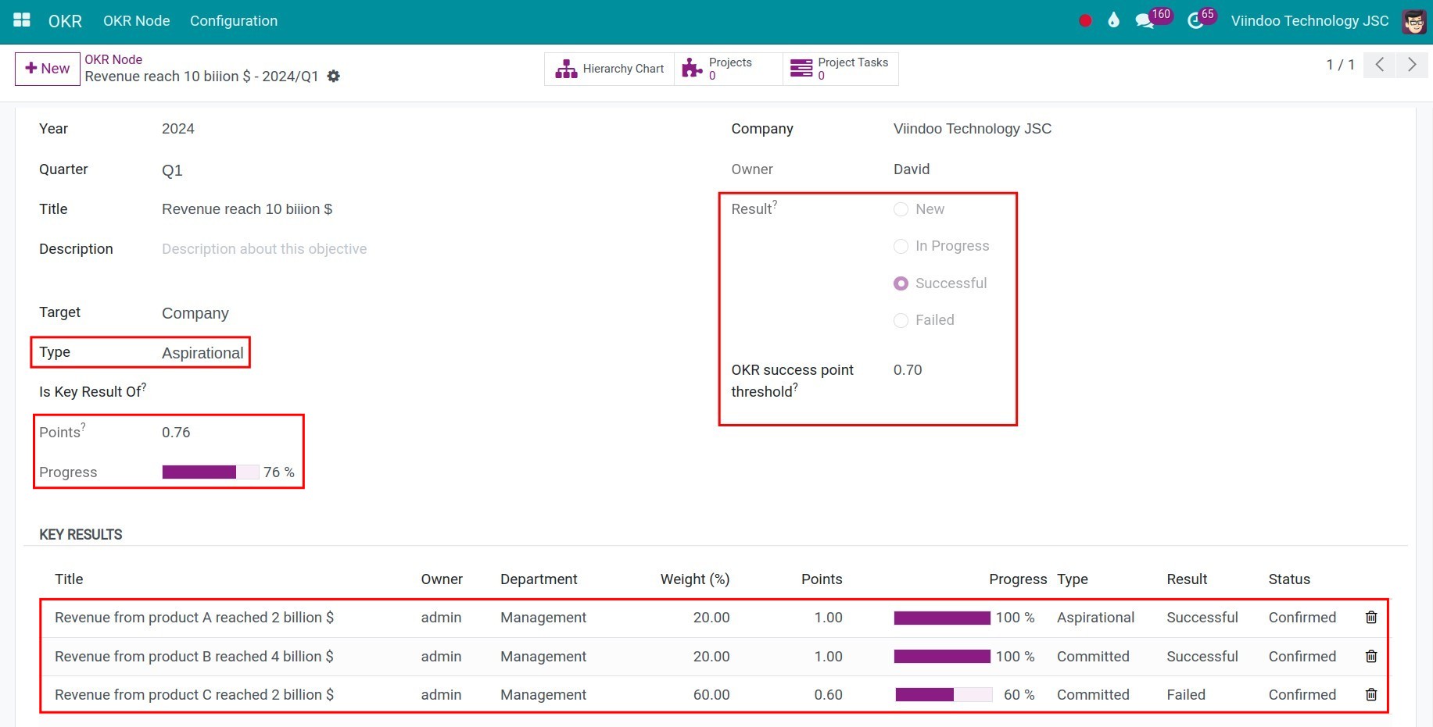The image size is (1433, 727).
Task: Select the In Progress result radio
Action: (x=901, y=246)
